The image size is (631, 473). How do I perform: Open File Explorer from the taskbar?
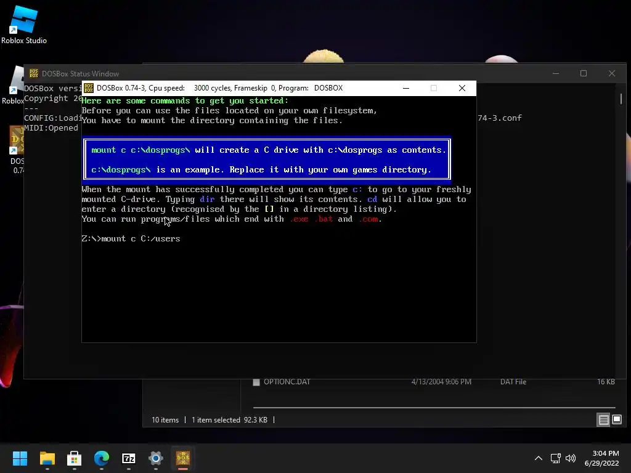tap(47, 458)
